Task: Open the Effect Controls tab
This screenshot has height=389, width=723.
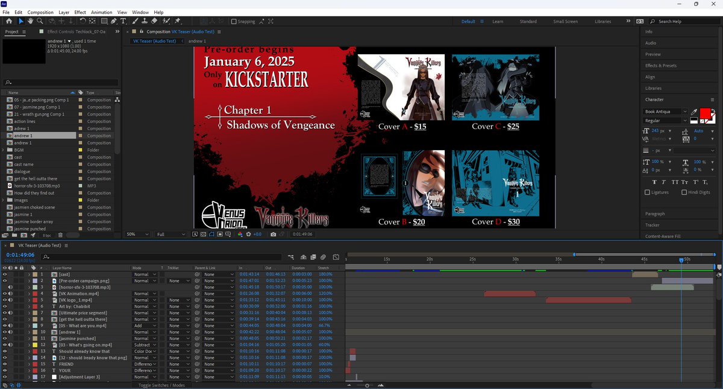Action: click(76, 31)
